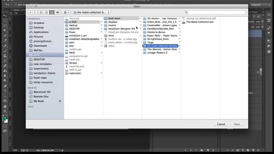Select the Lasso tool
Image resolution: width=274 pixels, height=154 pixels.
pos(5,26)
